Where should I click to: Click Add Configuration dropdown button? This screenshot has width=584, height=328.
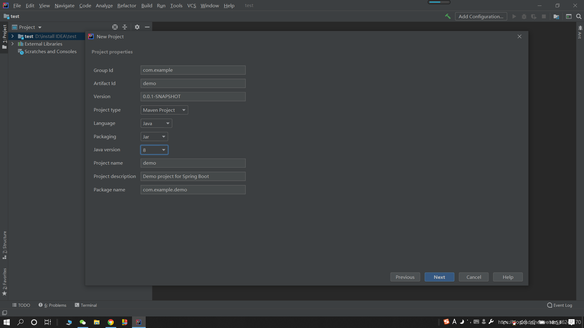tap(481, 16)
